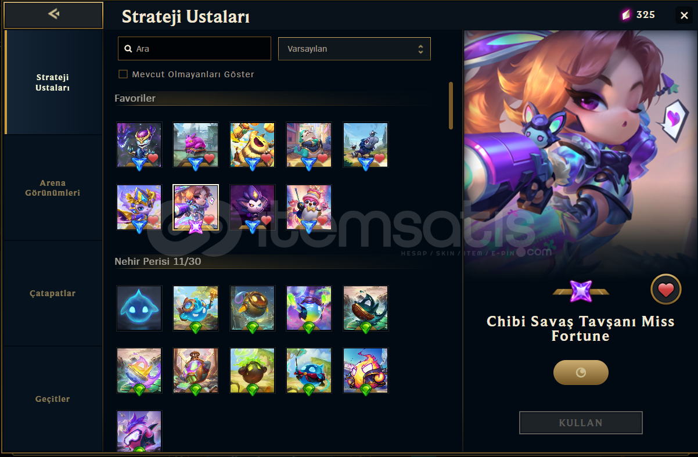
Task: Select the fiery red River Sprite icon
Action: 365,371
